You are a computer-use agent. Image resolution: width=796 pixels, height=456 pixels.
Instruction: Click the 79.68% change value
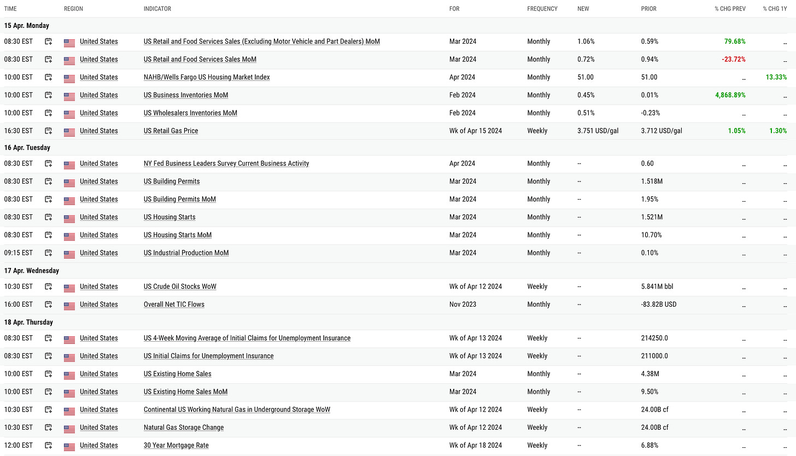pyautogui.click(x=735, y=42)
